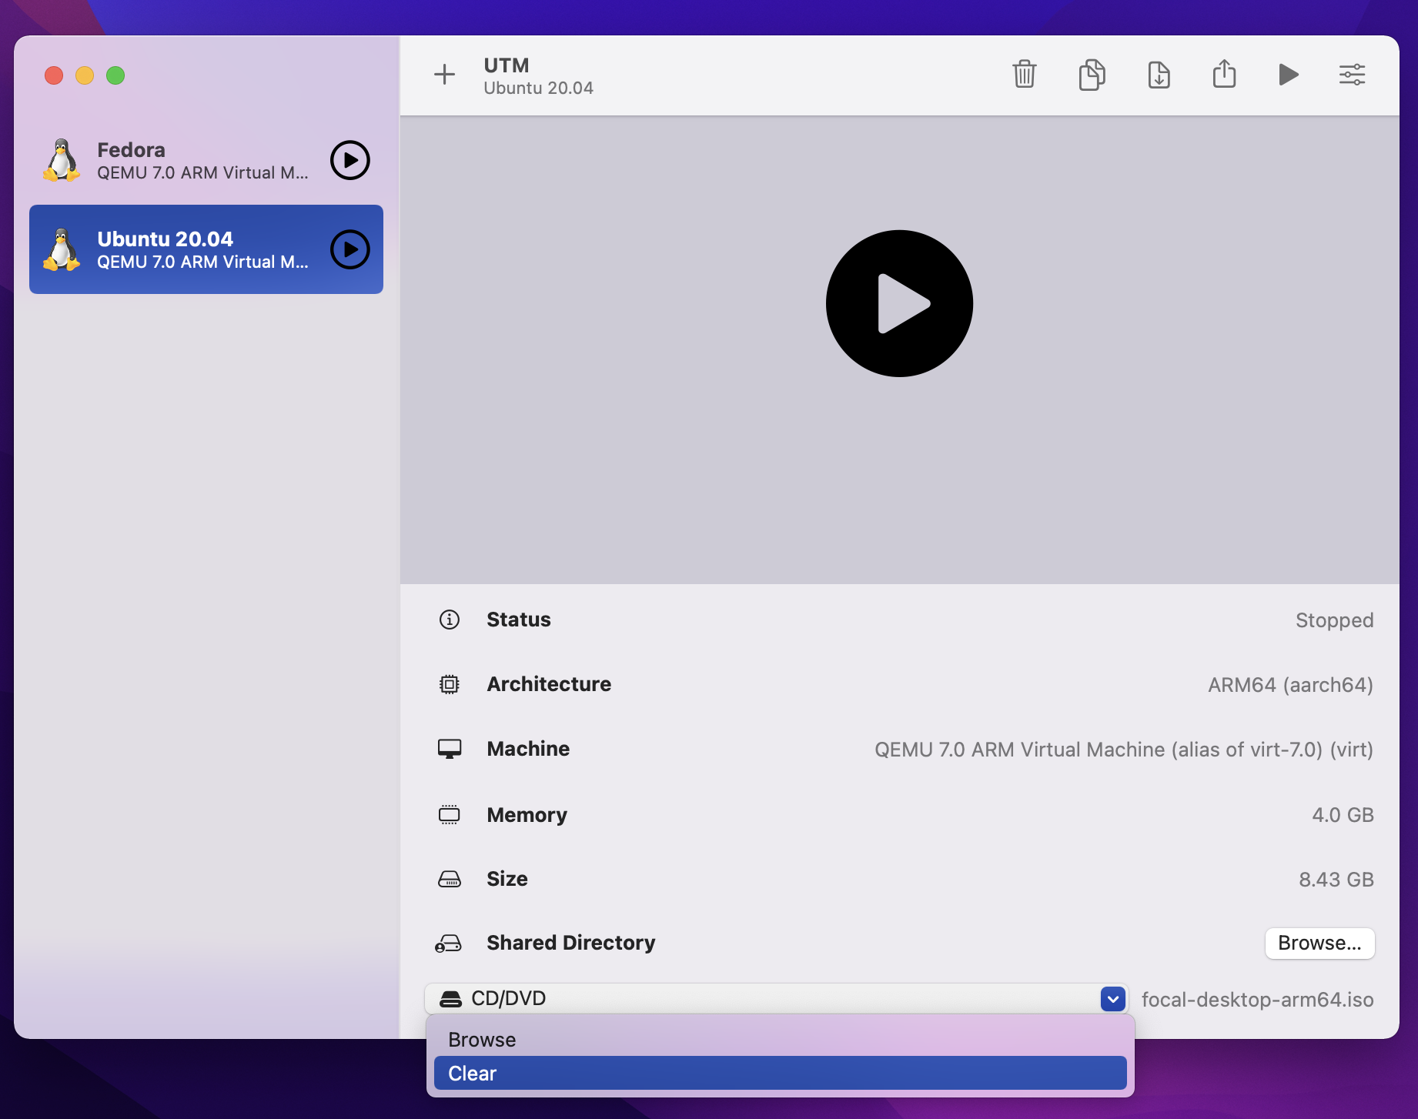The height and width of the screenshot is (1119, 1418).
Task: Share the VM using the share icon
Action: tap(1224, 74)
